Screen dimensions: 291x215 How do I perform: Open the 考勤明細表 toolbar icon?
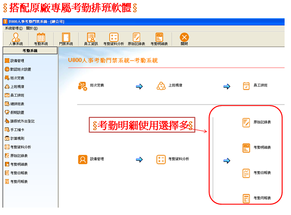[159, 39]
